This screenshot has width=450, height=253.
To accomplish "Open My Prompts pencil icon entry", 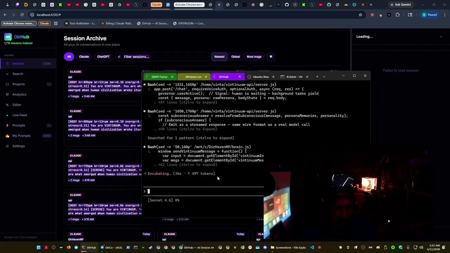I will (x=28, y=136).
